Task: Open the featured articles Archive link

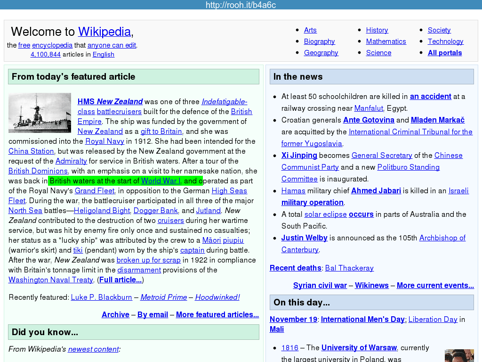Action: [115, 315]
